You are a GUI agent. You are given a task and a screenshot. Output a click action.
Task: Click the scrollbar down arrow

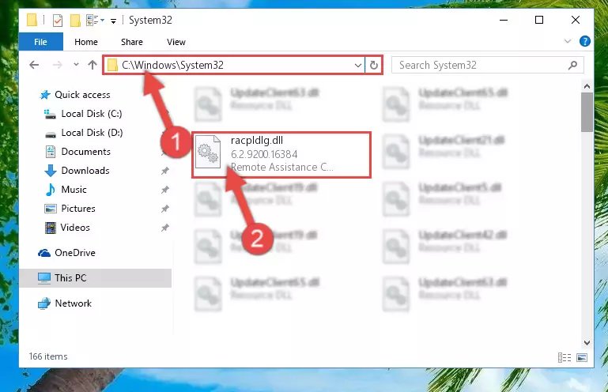(x=587, y=343)
